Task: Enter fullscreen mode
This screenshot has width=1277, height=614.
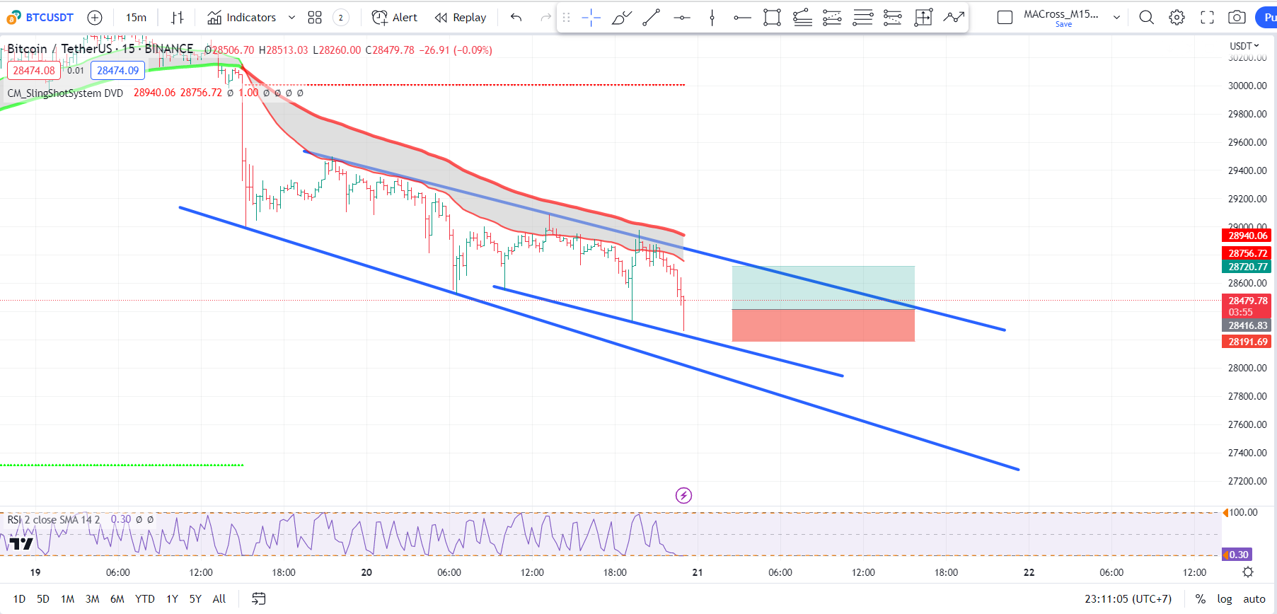Action: click(1208, 18)
